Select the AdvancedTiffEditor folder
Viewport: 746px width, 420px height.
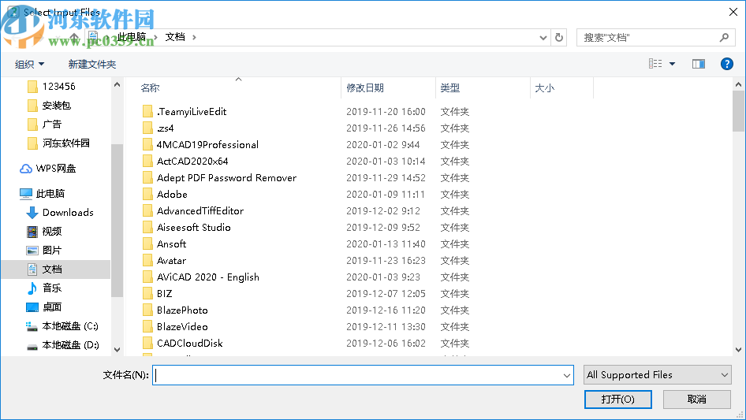click(x=193, y=210)
